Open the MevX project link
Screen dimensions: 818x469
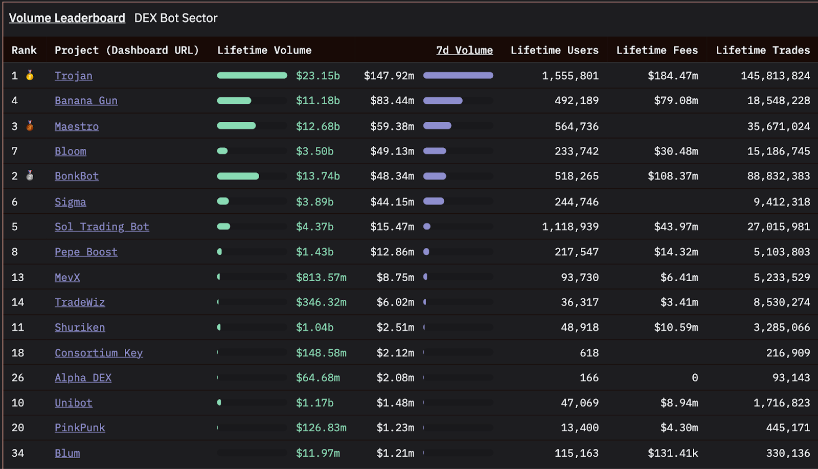click(x=67, y=277)
